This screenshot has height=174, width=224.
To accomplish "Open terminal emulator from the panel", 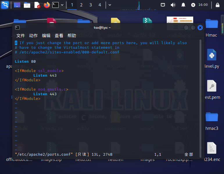I will pos(55,5).
